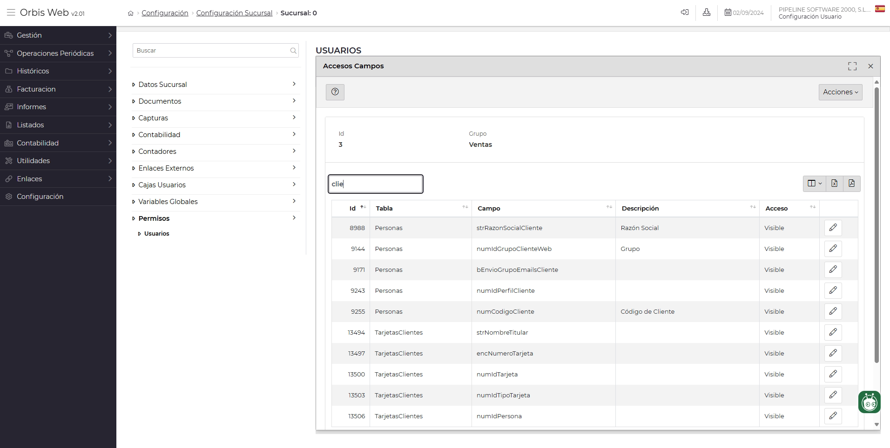Viewport: 890px width, 448px height.
Task: Focus the Buscar search field
Action: coord(216,51)
